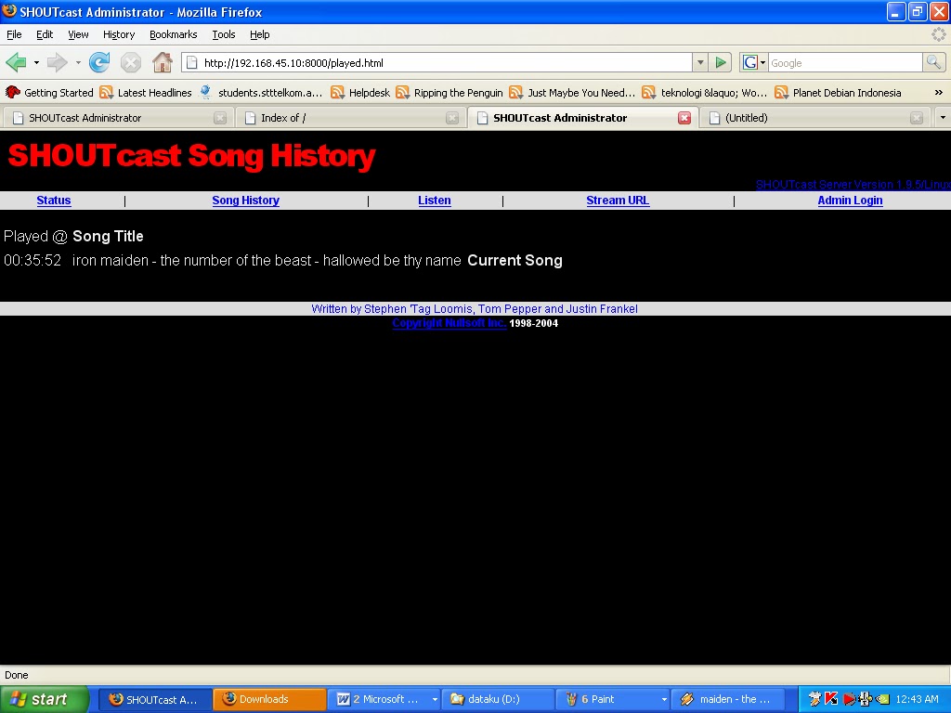Click the search magnifier button
The width and height of the screenshot is (951, 713).
[933, 62]
